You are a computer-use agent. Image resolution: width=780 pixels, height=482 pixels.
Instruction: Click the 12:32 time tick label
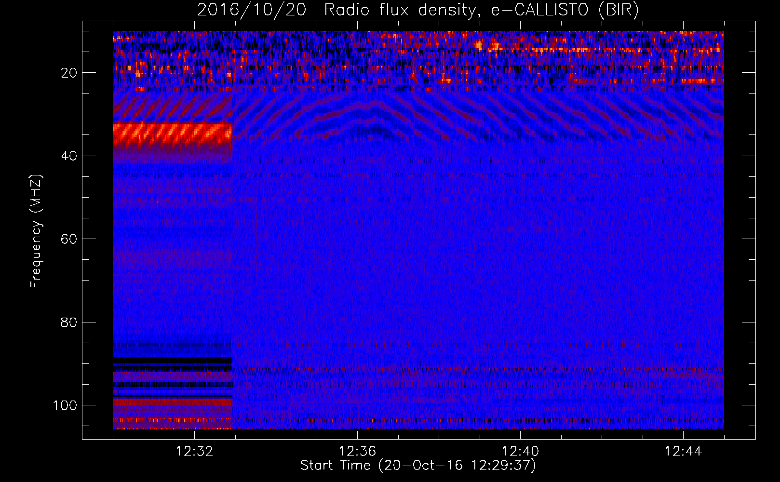click(194, 452)
